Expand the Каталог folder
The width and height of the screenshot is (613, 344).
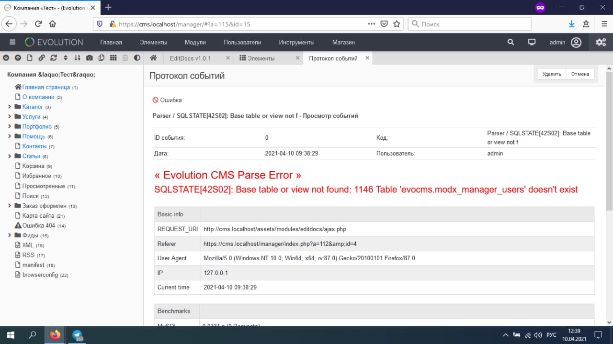[x=10, y=107]
